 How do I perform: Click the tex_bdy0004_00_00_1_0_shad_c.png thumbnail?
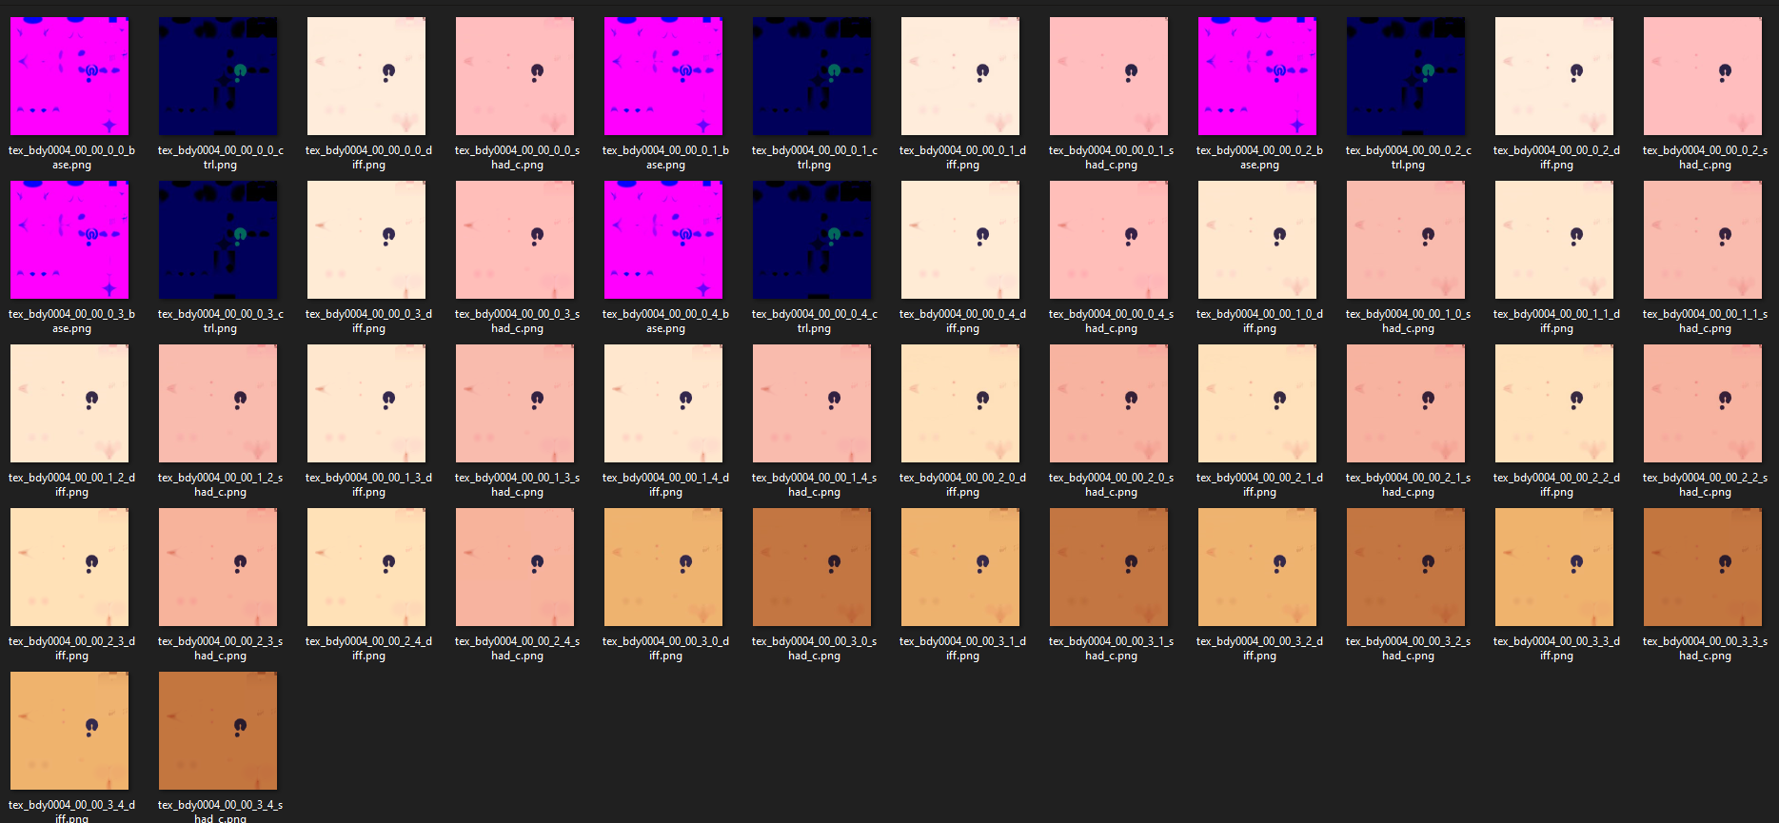point(1406,240)
